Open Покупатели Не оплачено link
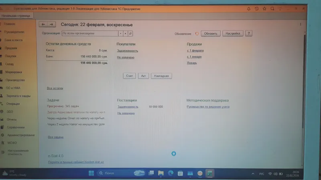The width and height of the screenshot is (321, 180). (x=126, y=57)
